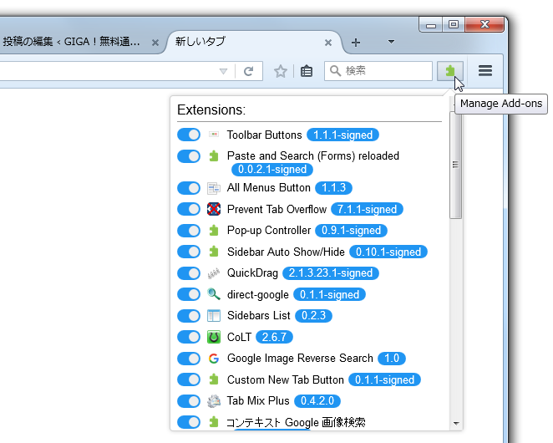This screenshot has height=443, width=553.
Task: Open the hamburger menu button
Action: [x=485, y=71]
